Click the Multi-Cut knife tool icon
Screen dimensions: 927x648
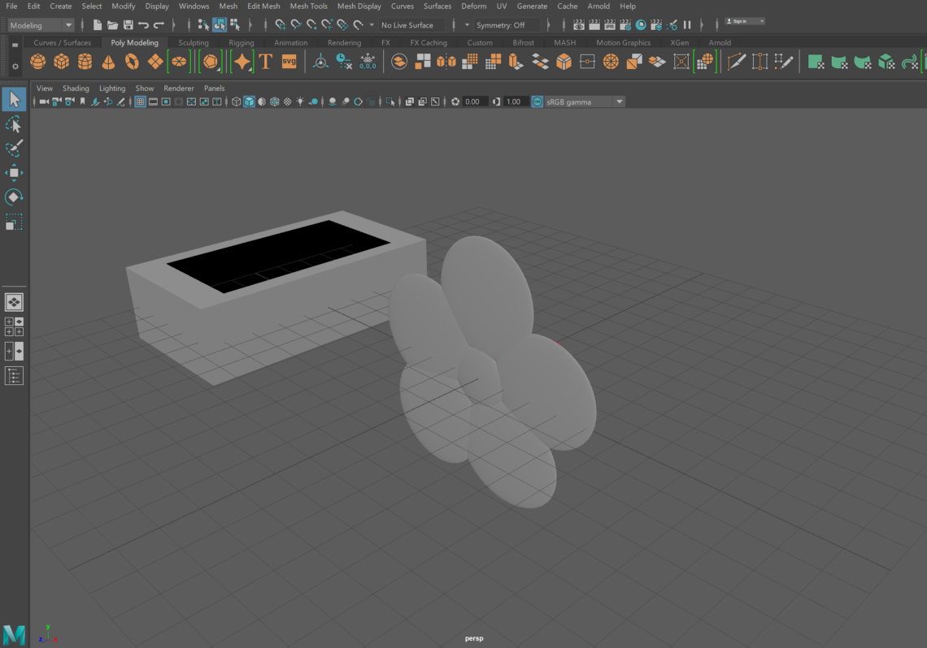(737, 62)
